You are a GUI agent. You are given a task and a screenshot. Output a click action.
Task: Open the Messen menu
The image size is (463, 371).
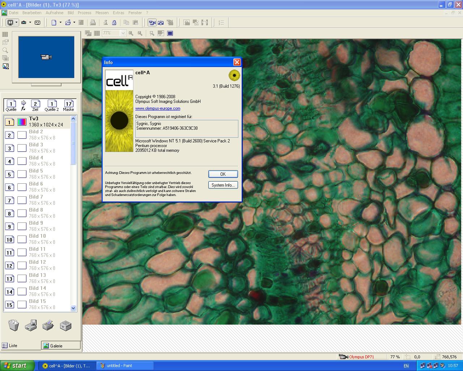(102, 13)
